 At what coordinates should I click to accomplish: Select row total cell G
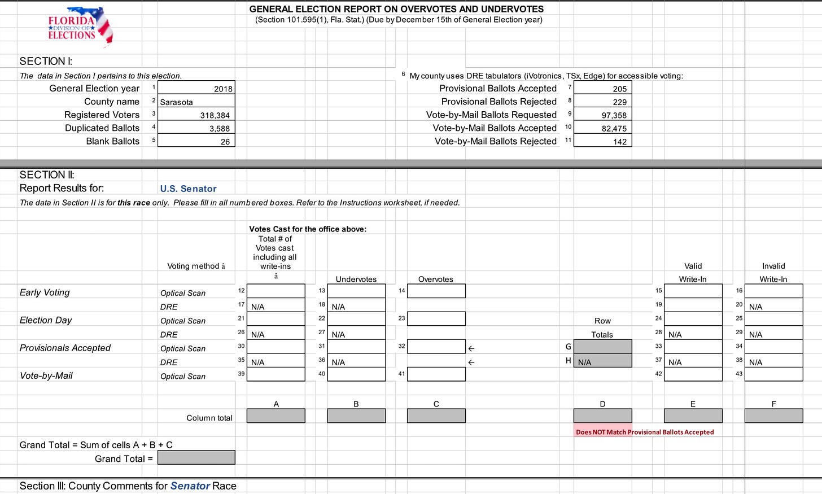pyautogui.click(x=602, y=346)
